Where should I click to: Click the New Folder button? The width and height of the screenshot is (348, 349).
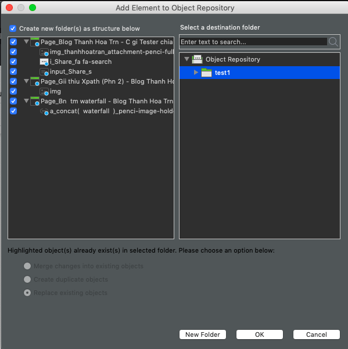(203, 334)
